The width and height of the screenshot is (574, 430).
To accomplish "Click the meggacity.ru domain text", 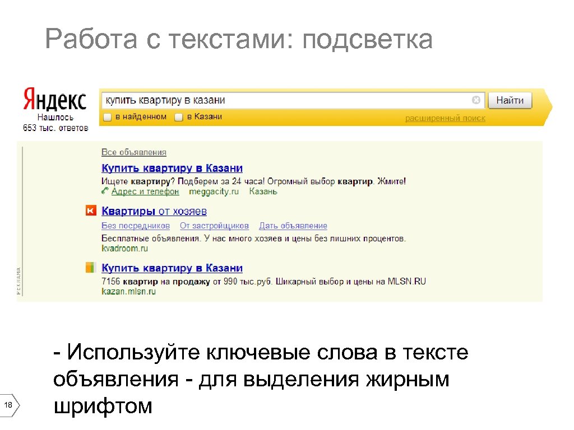I will pos(214,191).
